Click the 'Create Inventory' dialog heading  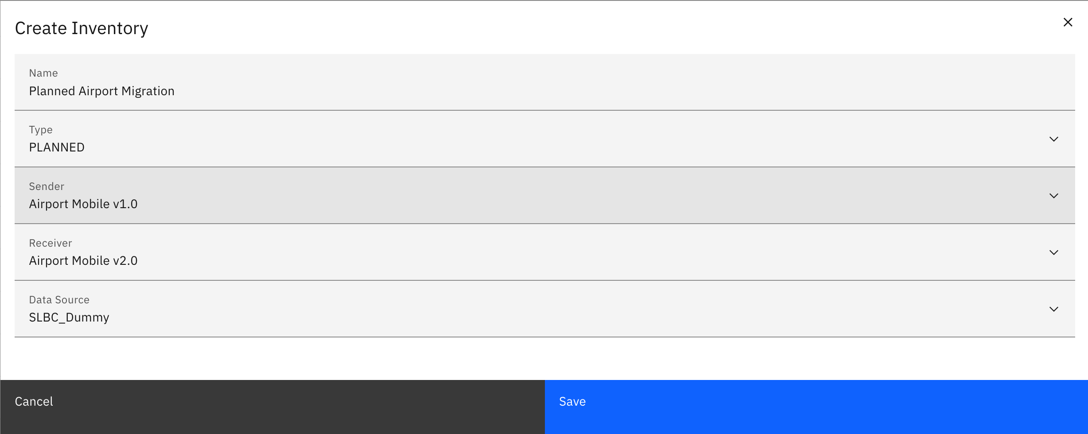click(x=82, y=28)
